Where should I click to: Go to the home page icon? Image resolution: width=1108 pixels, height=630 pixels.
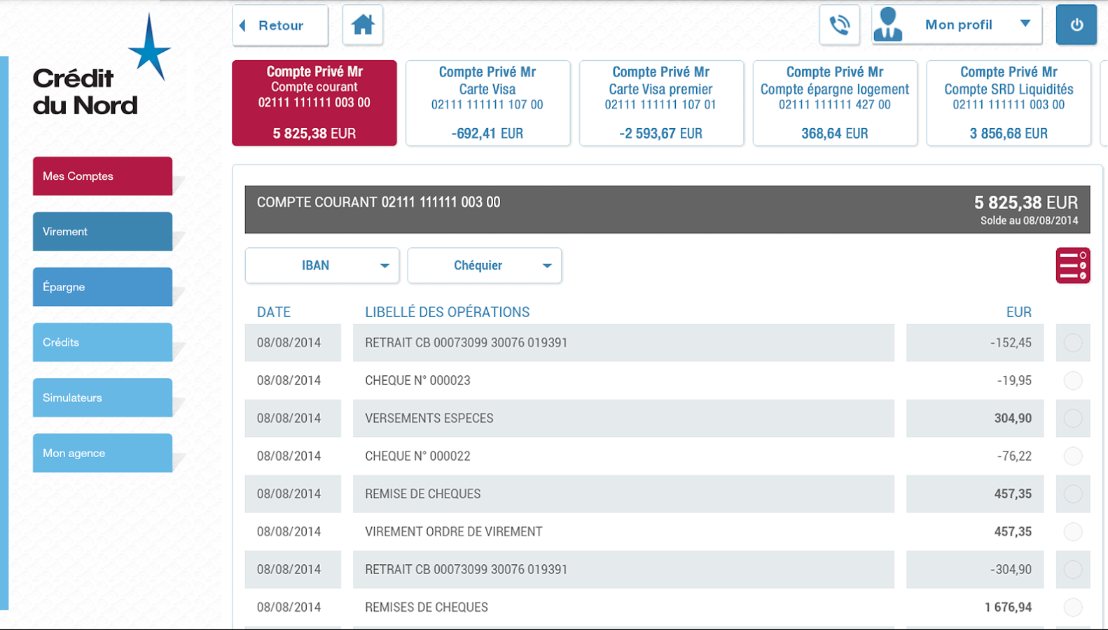[x=363, y=25]
